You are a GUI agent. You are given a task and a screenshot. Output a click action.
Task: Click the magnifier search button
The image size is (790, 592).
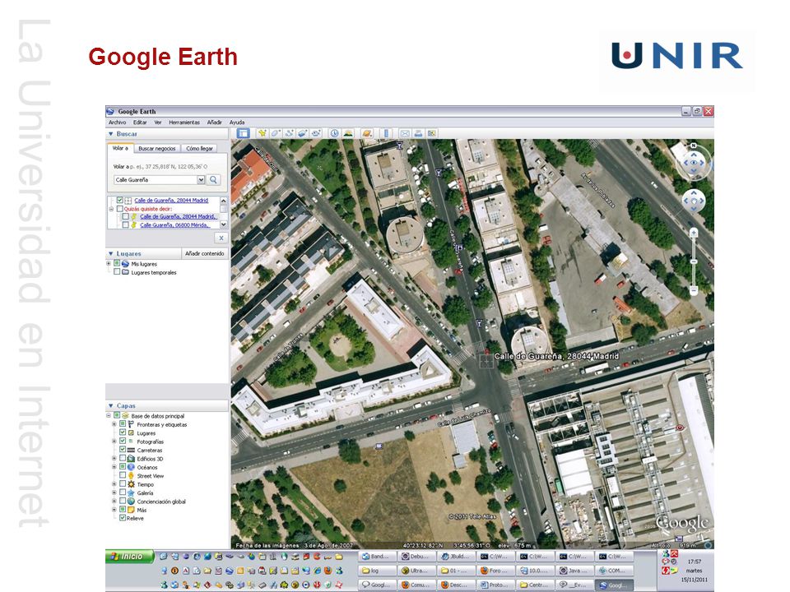click(214, 180)
